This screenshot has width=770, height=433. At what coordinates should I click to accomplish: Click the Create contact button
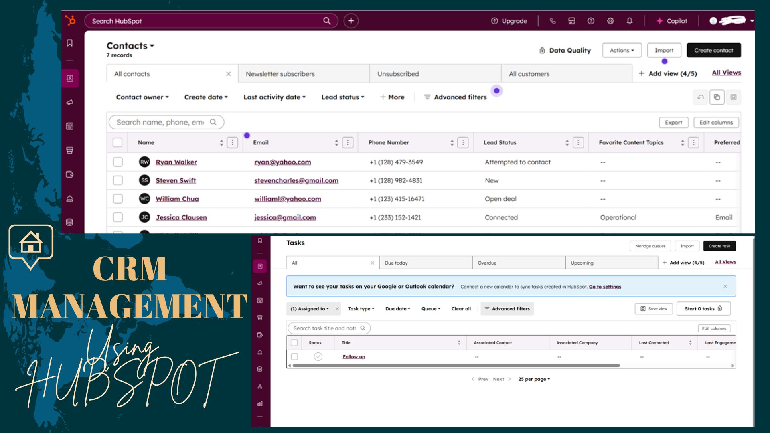click(713, 50)
